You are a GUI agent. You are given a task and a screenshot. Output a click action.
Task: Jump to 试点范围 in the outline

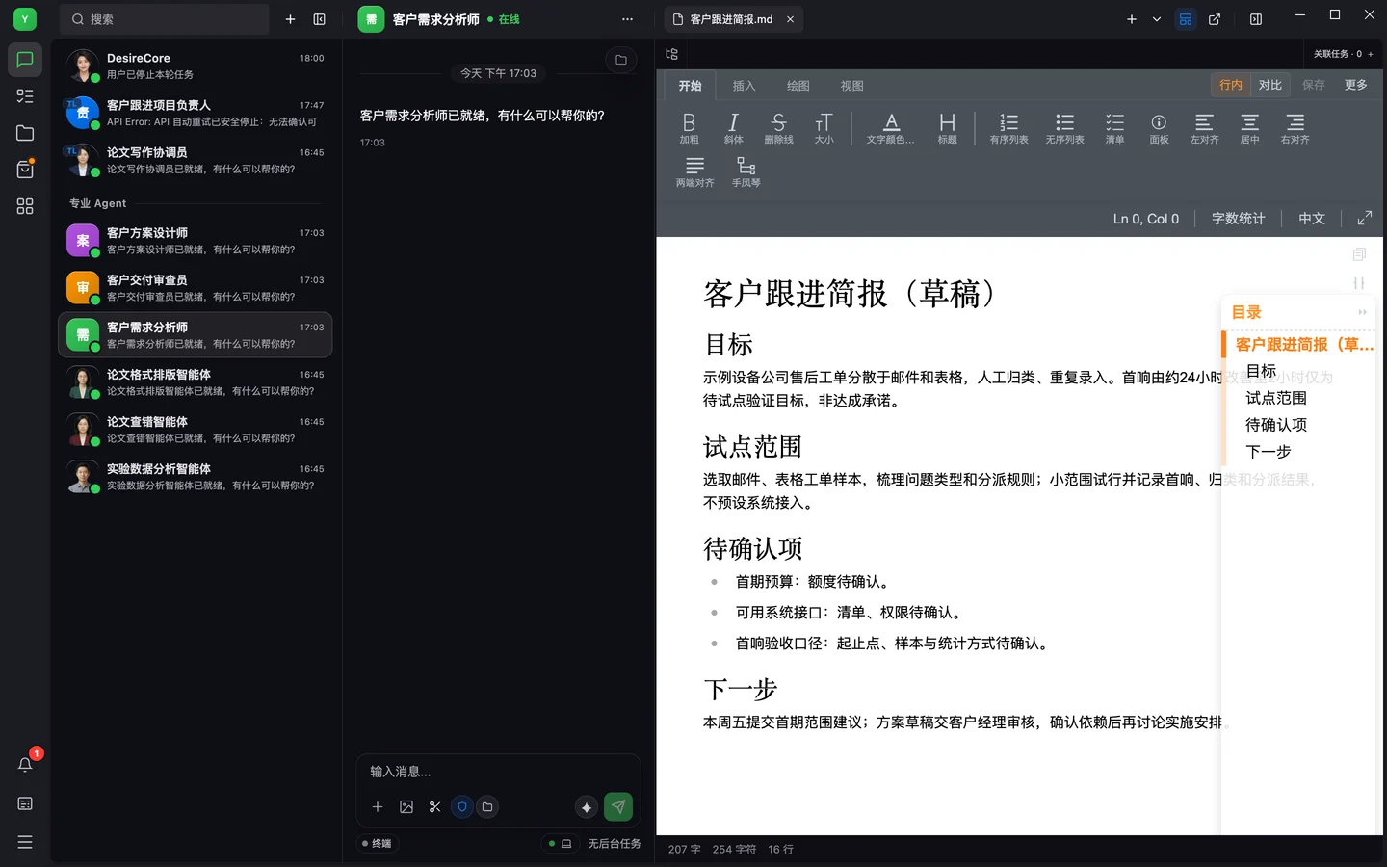1276,398
